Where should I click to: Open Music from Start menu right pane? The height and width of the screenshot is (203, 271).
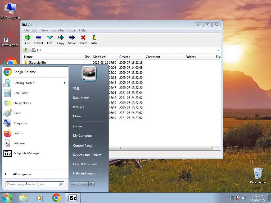coord(77,116)
